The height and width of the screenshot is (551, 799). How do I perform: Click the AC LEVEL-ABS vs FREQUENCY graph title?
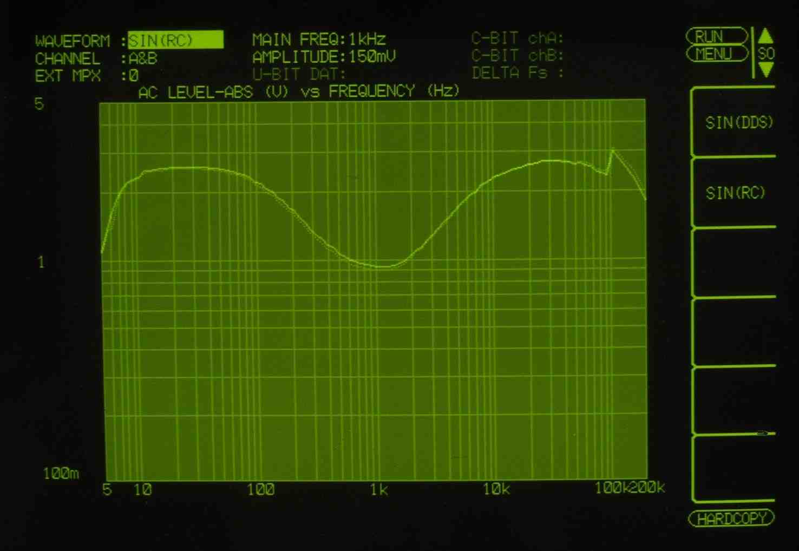[x=298, y=91]
